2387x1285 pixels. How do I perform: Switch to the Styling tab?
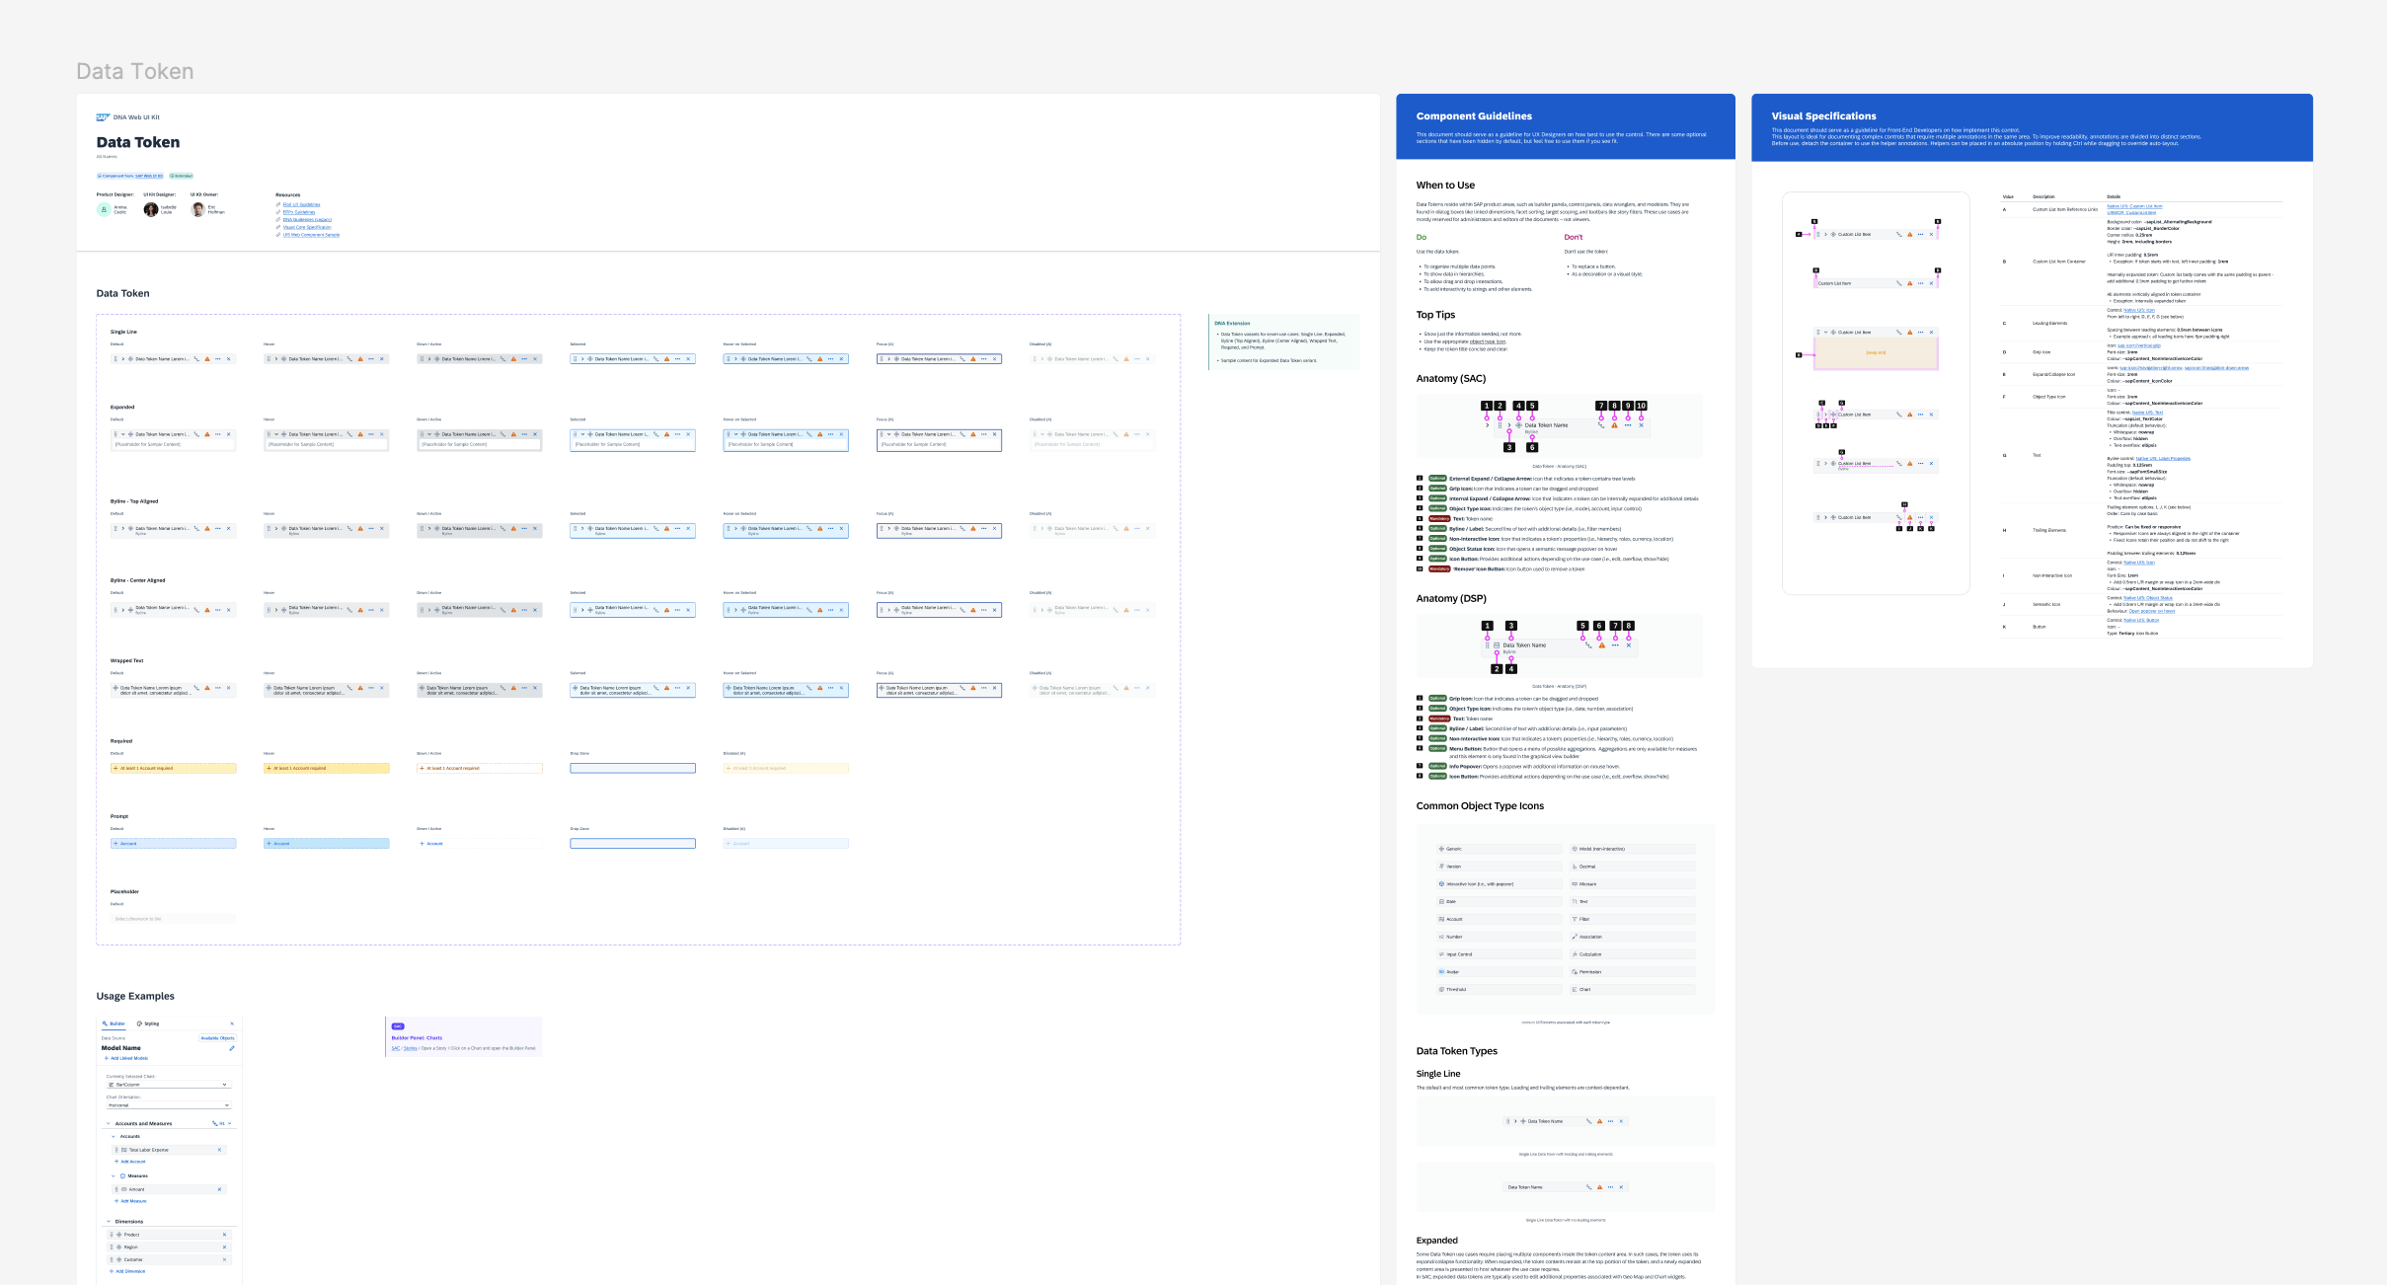148,1023
